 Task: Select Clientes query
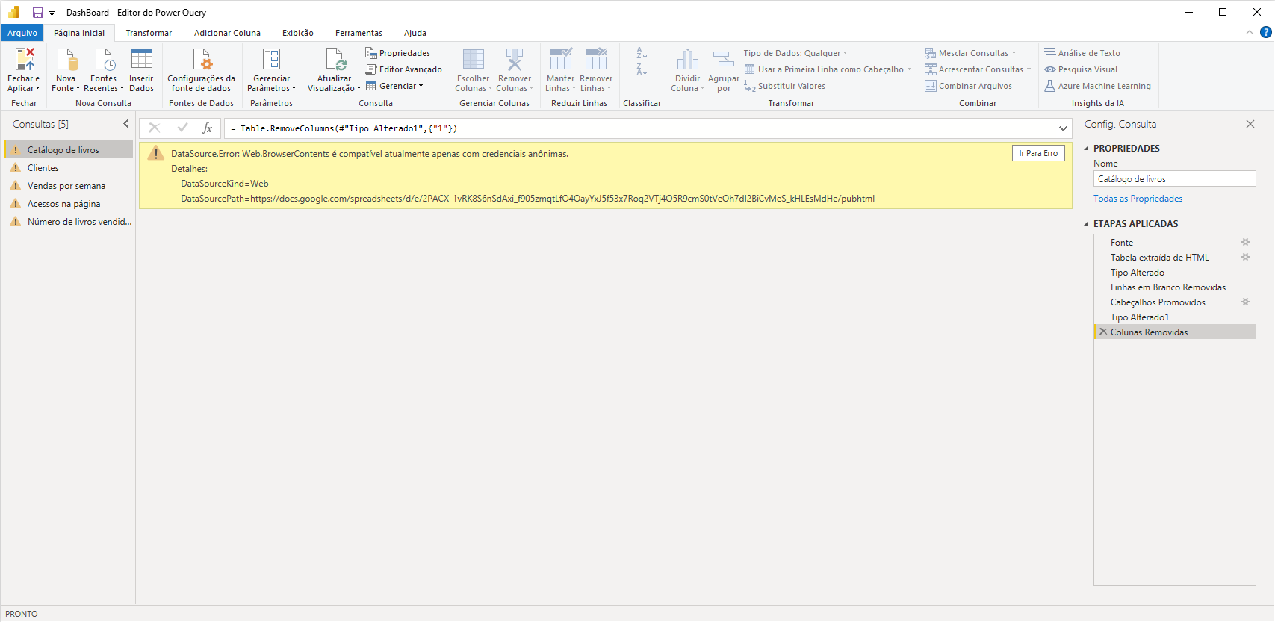click(x=69, y=168)
